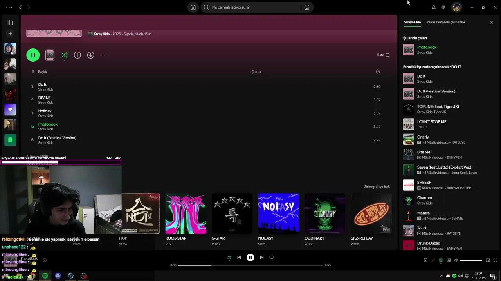The width and height of the screenshot is (501, 281).
Task: Add the album to your library
Action: point(77,55)
